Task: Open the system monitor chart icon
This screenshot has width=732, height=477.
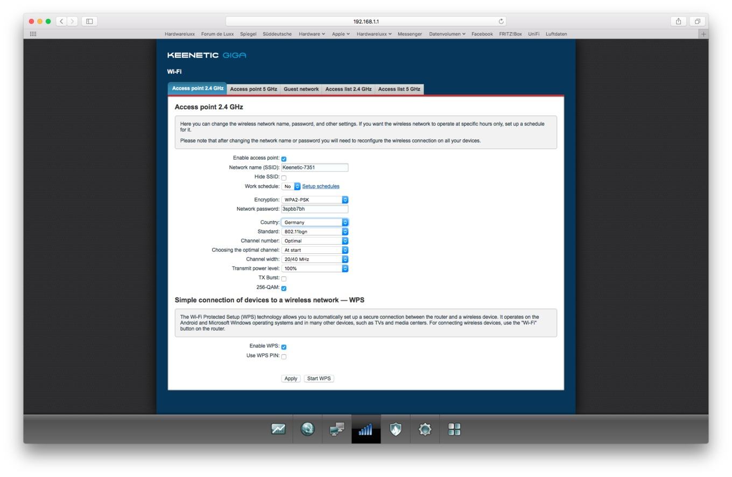Action: tap(278, 429)
